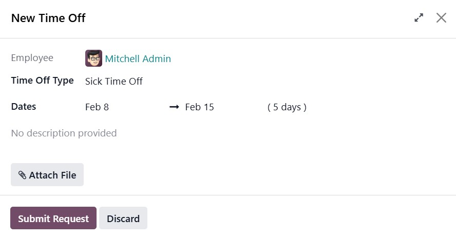The image size is (456, 238).
Task: Discard the new time off request
Action: [x=123, y=219]
